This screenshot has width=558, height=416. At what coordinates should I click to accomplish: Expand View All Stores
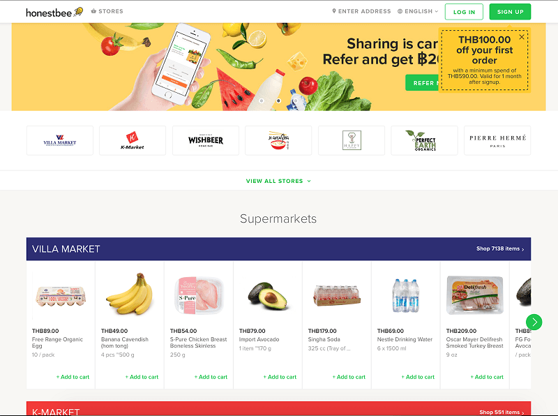pos(278,181)
